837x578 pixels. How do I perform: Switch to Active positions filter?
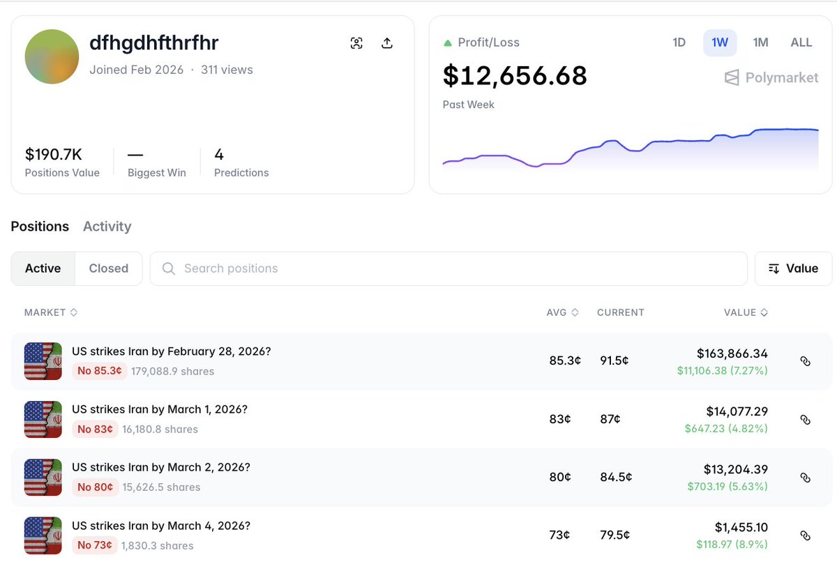43,268
